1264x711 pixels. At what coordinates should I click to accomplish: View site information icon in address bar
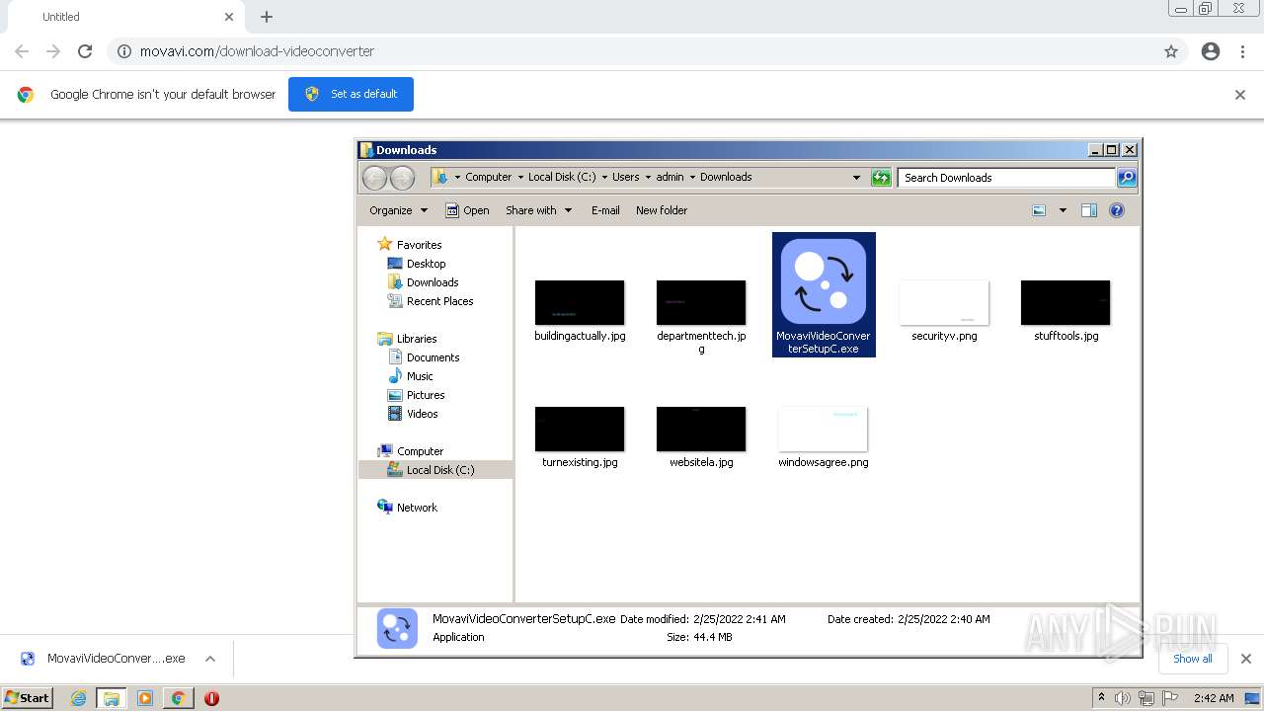[124, 51]
